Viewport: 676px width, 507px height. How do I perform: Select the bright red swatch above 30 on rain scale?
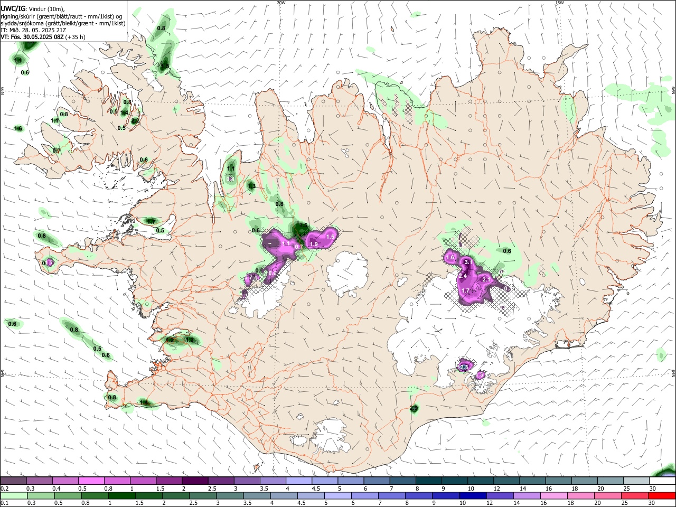tap(662, 495)
